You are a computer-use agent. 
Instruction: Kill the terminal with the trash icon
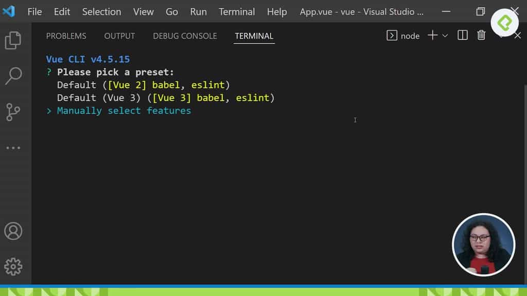coord(481,35)
